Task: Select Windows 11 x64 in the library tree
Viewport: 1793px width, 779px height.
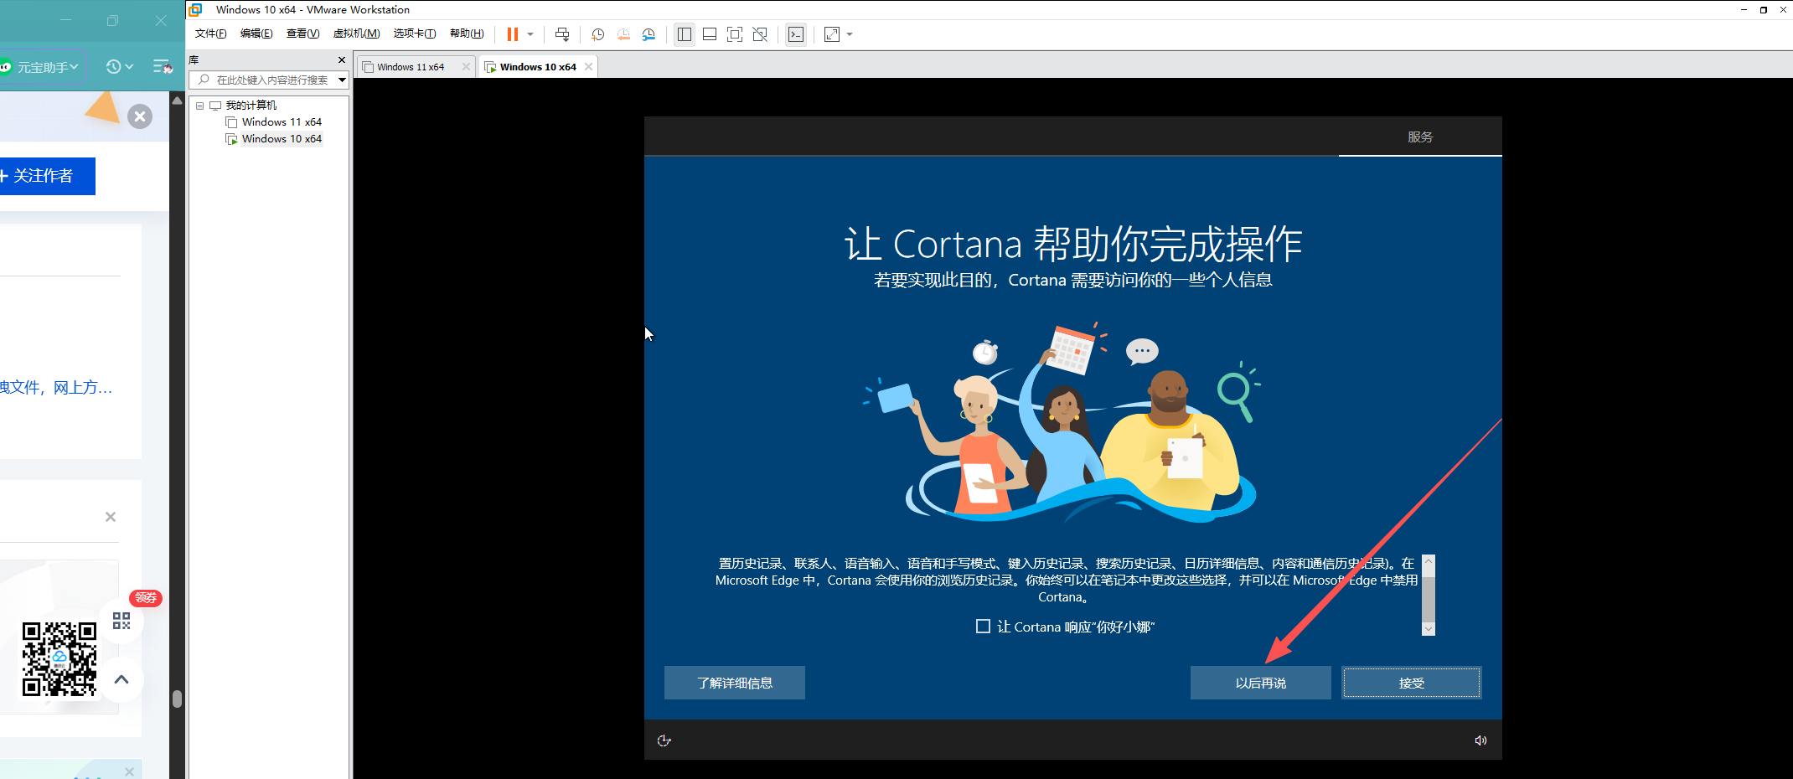Action: (x=282, y=122)
